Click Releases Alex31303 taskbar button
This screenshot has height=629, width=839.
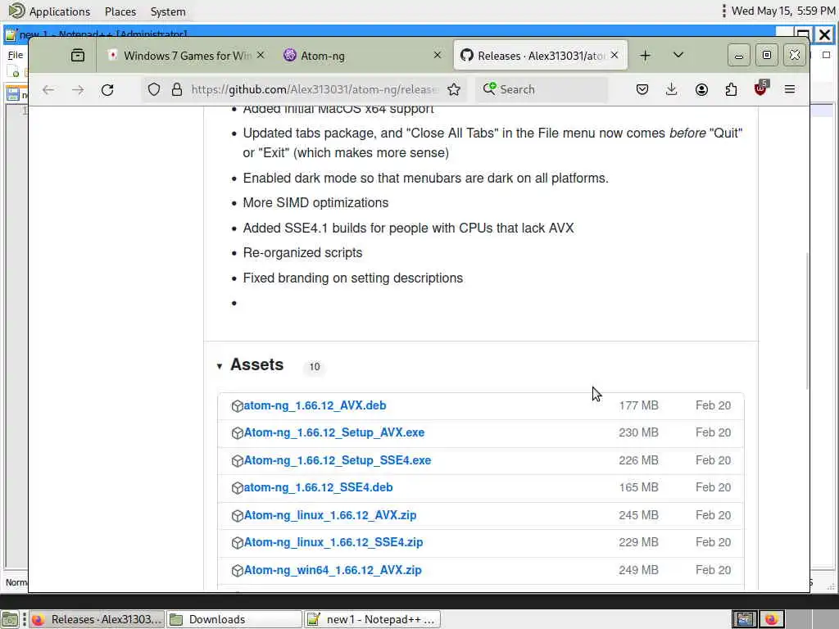(97, 619)
